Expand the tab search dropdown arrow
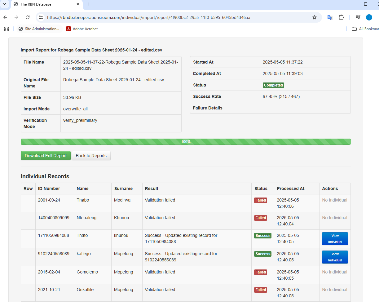The height and width of the screenshot is (302, 379). click(5, 4)
